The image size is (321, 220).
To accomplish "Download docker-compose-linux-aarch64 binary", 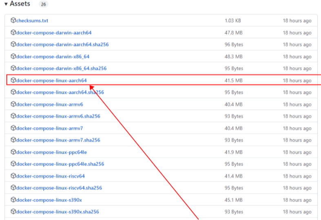I will (x=51, y=81).
